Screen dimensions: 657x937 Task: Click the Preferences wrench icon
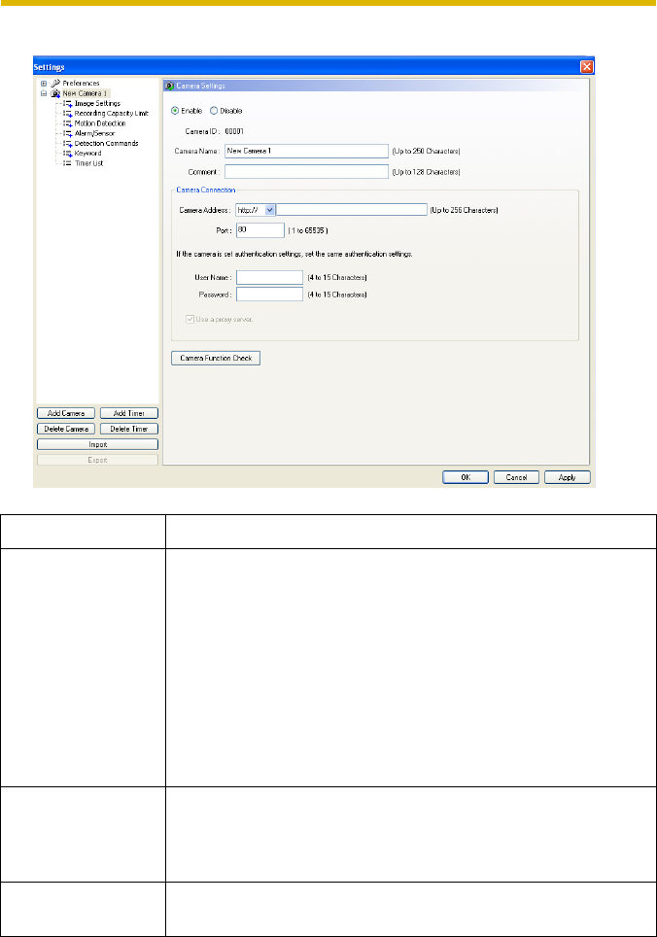point(55,83)
